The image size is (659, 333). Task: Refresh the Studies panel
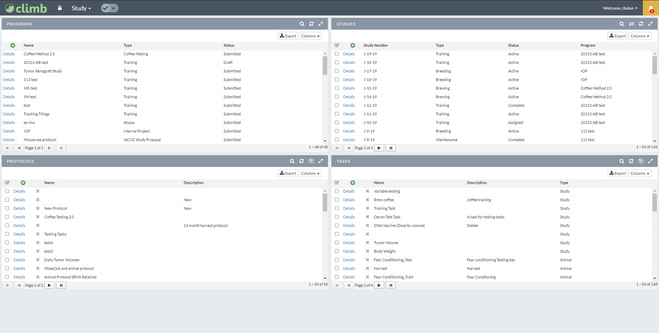641,24
